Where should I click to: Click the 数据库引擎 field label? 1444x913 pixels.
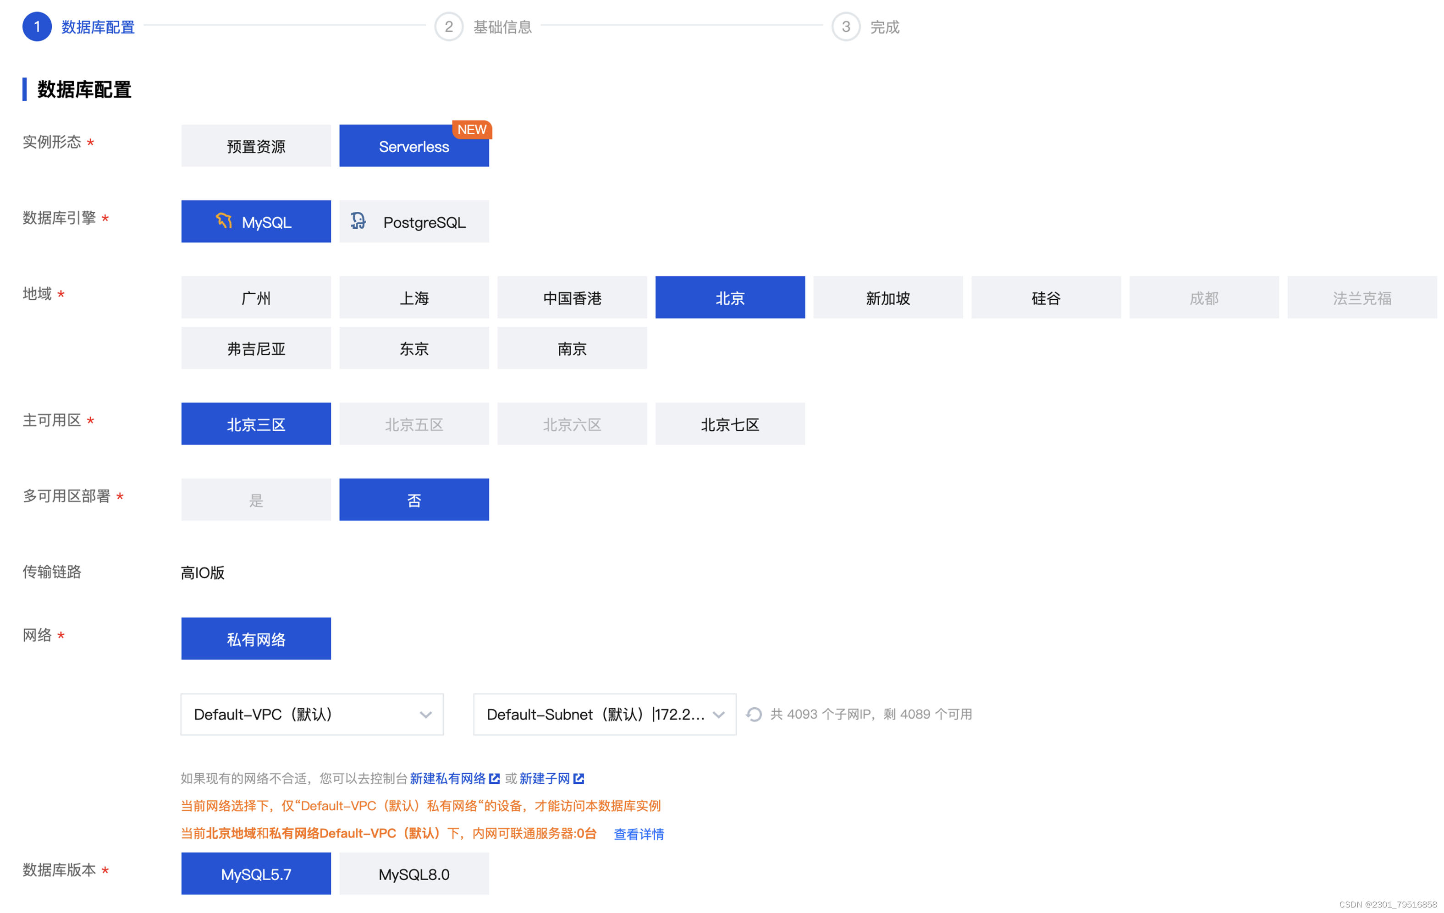point(60,218)
